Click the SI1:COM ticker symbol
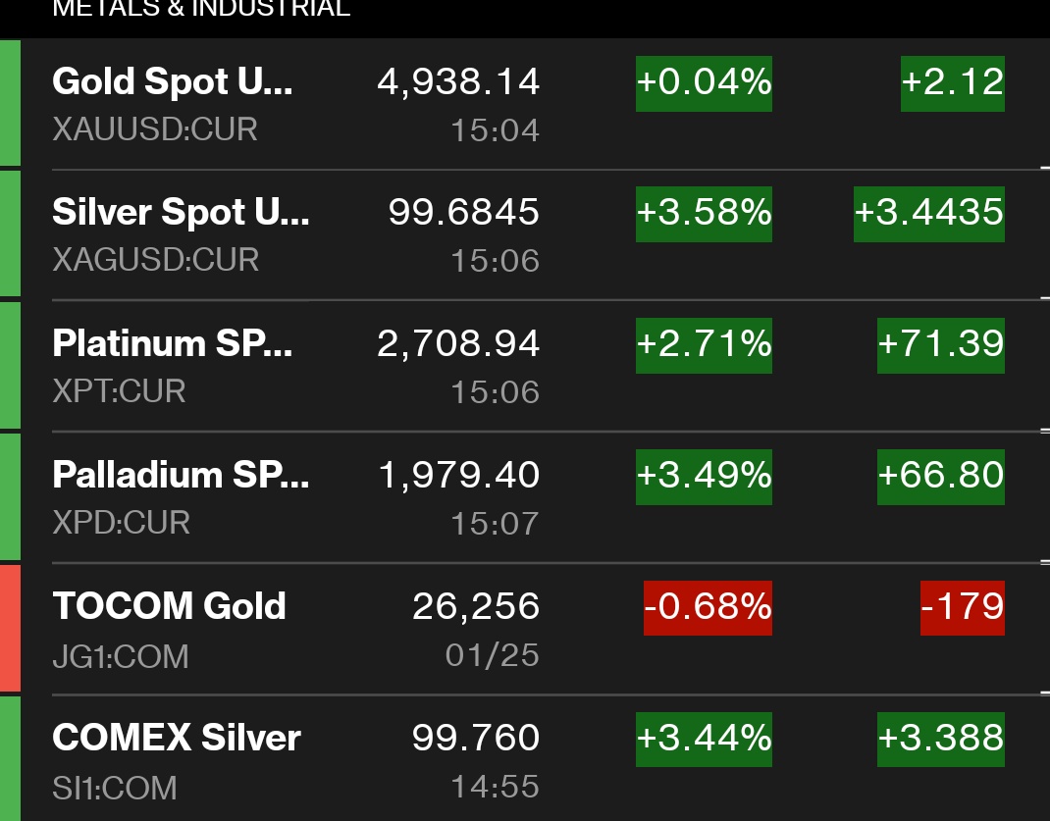The image size is (1050, 821). click(x=115, y=787)
